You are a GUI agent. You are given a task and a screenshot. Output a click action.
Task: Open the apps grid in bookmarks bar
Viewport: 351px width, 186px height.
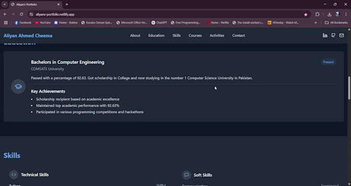click(6, 23)
